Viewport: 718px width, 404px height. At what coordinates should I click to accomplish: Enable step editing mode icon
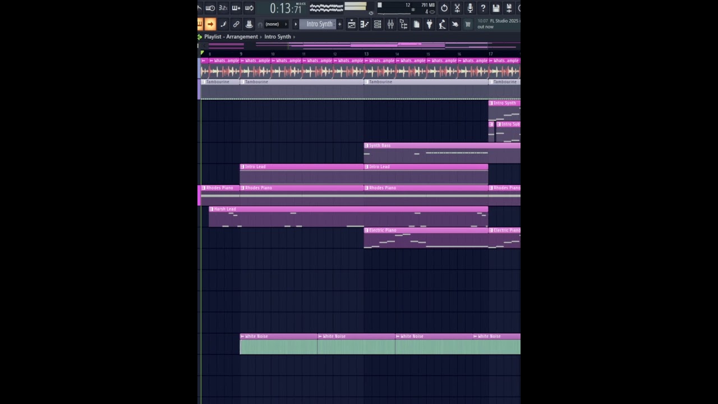pos(236,8)
